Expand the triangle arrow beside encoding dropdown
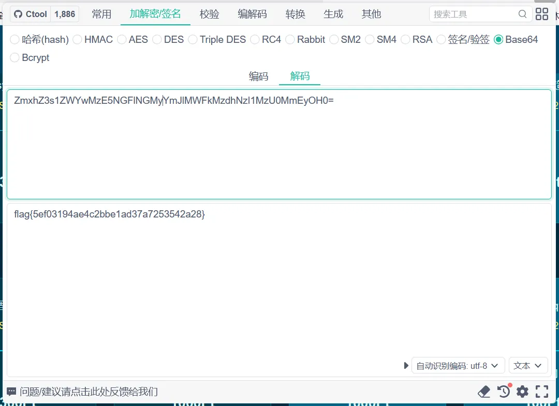Viewport: 559px width, 406px height. [406, 366]
